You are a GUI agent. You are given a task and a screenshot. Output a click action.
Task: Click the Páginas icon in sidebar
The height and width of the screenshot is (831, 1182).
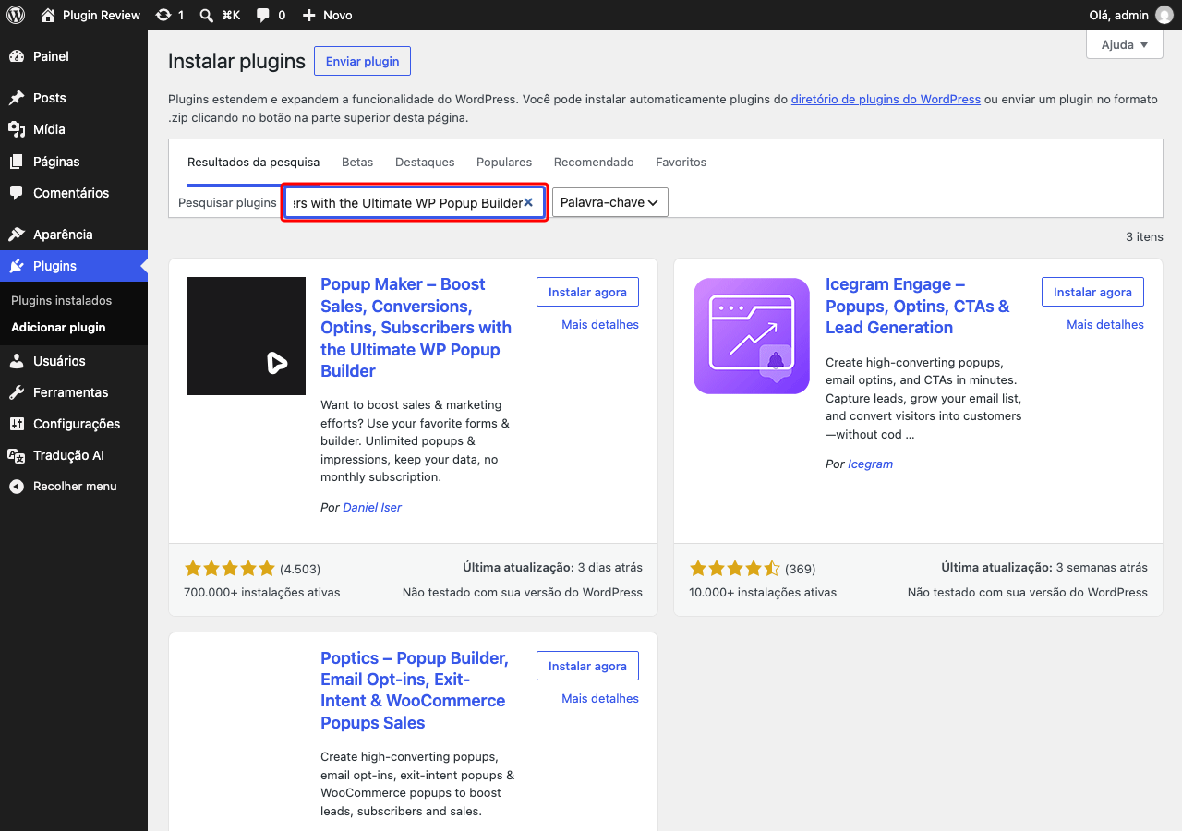[17, 162]
